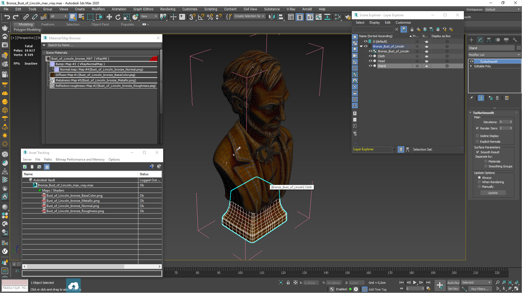The height and width of the screenshot is (293, 522).
Task: Switch Asset Tracking to table view
Action: [47, 167]
